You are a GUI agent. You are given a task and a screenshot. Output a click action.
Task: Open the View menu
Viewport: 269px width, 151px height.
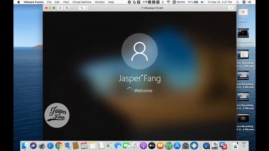(66, 2)
